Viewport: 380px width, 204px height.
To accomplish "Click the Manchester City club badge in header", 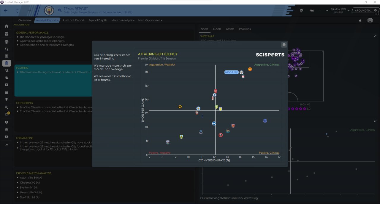I will 49,11.
